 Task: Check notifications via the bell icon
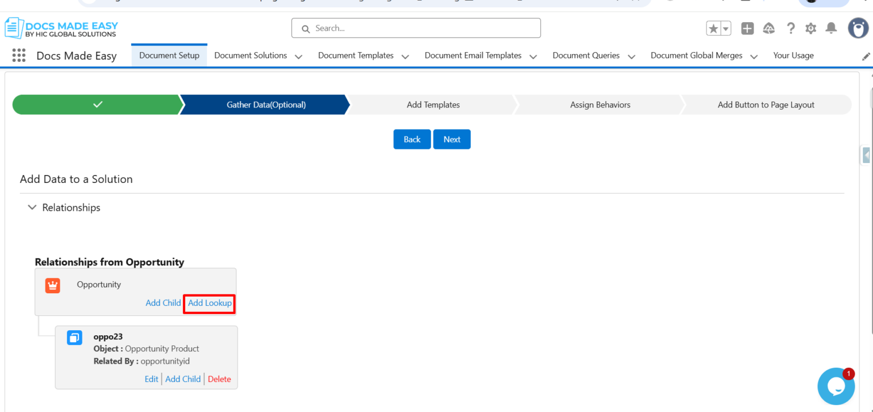point(831,27)
